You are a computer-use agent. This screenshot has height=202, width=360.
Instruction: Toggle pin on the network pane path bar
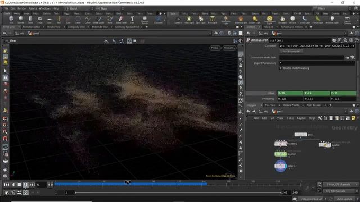352,111
